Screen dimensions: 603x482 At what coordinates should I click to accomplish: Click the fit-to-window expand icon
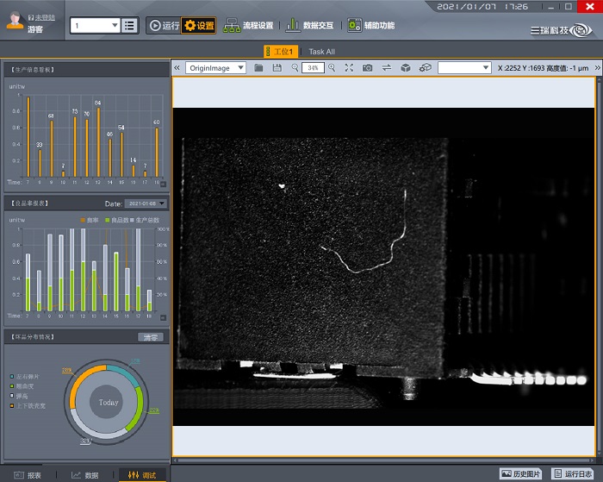[349, 67]
